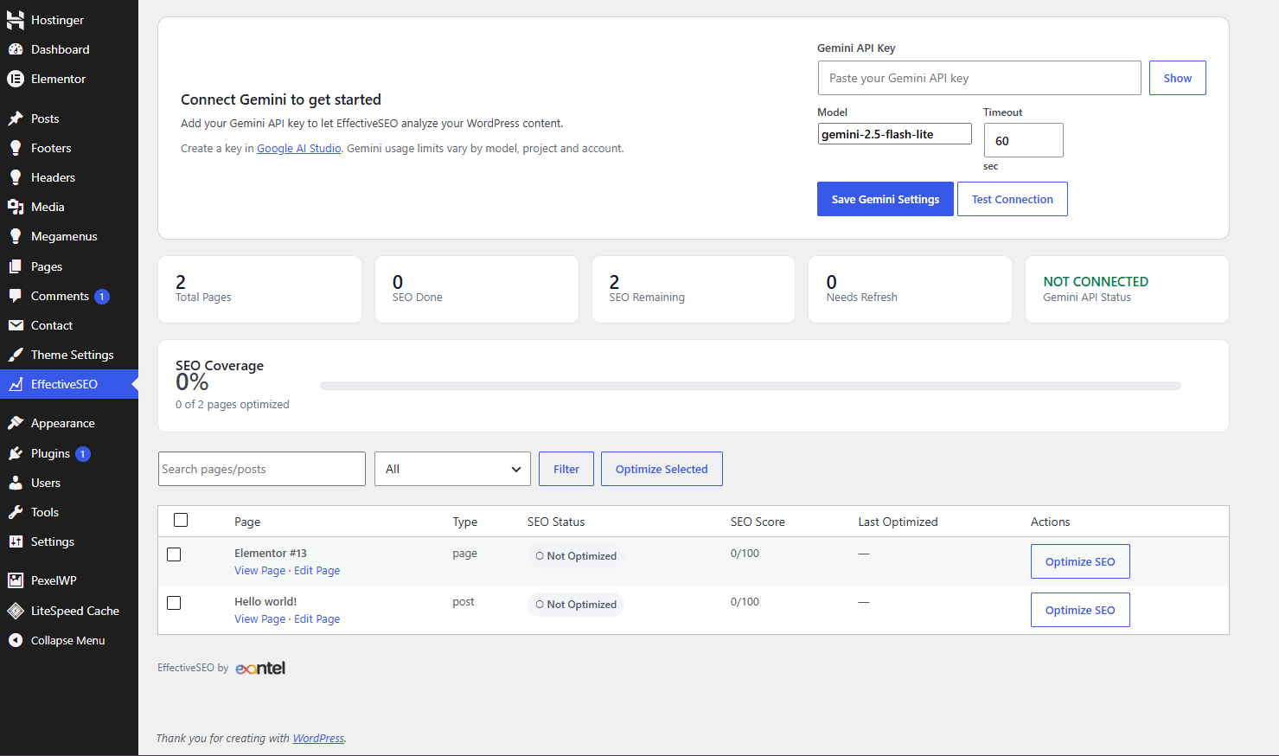Click the Plugins plug icon
Image resolution: width=1279 pixels, height=756 pixels.
click(x=16, y=453)
